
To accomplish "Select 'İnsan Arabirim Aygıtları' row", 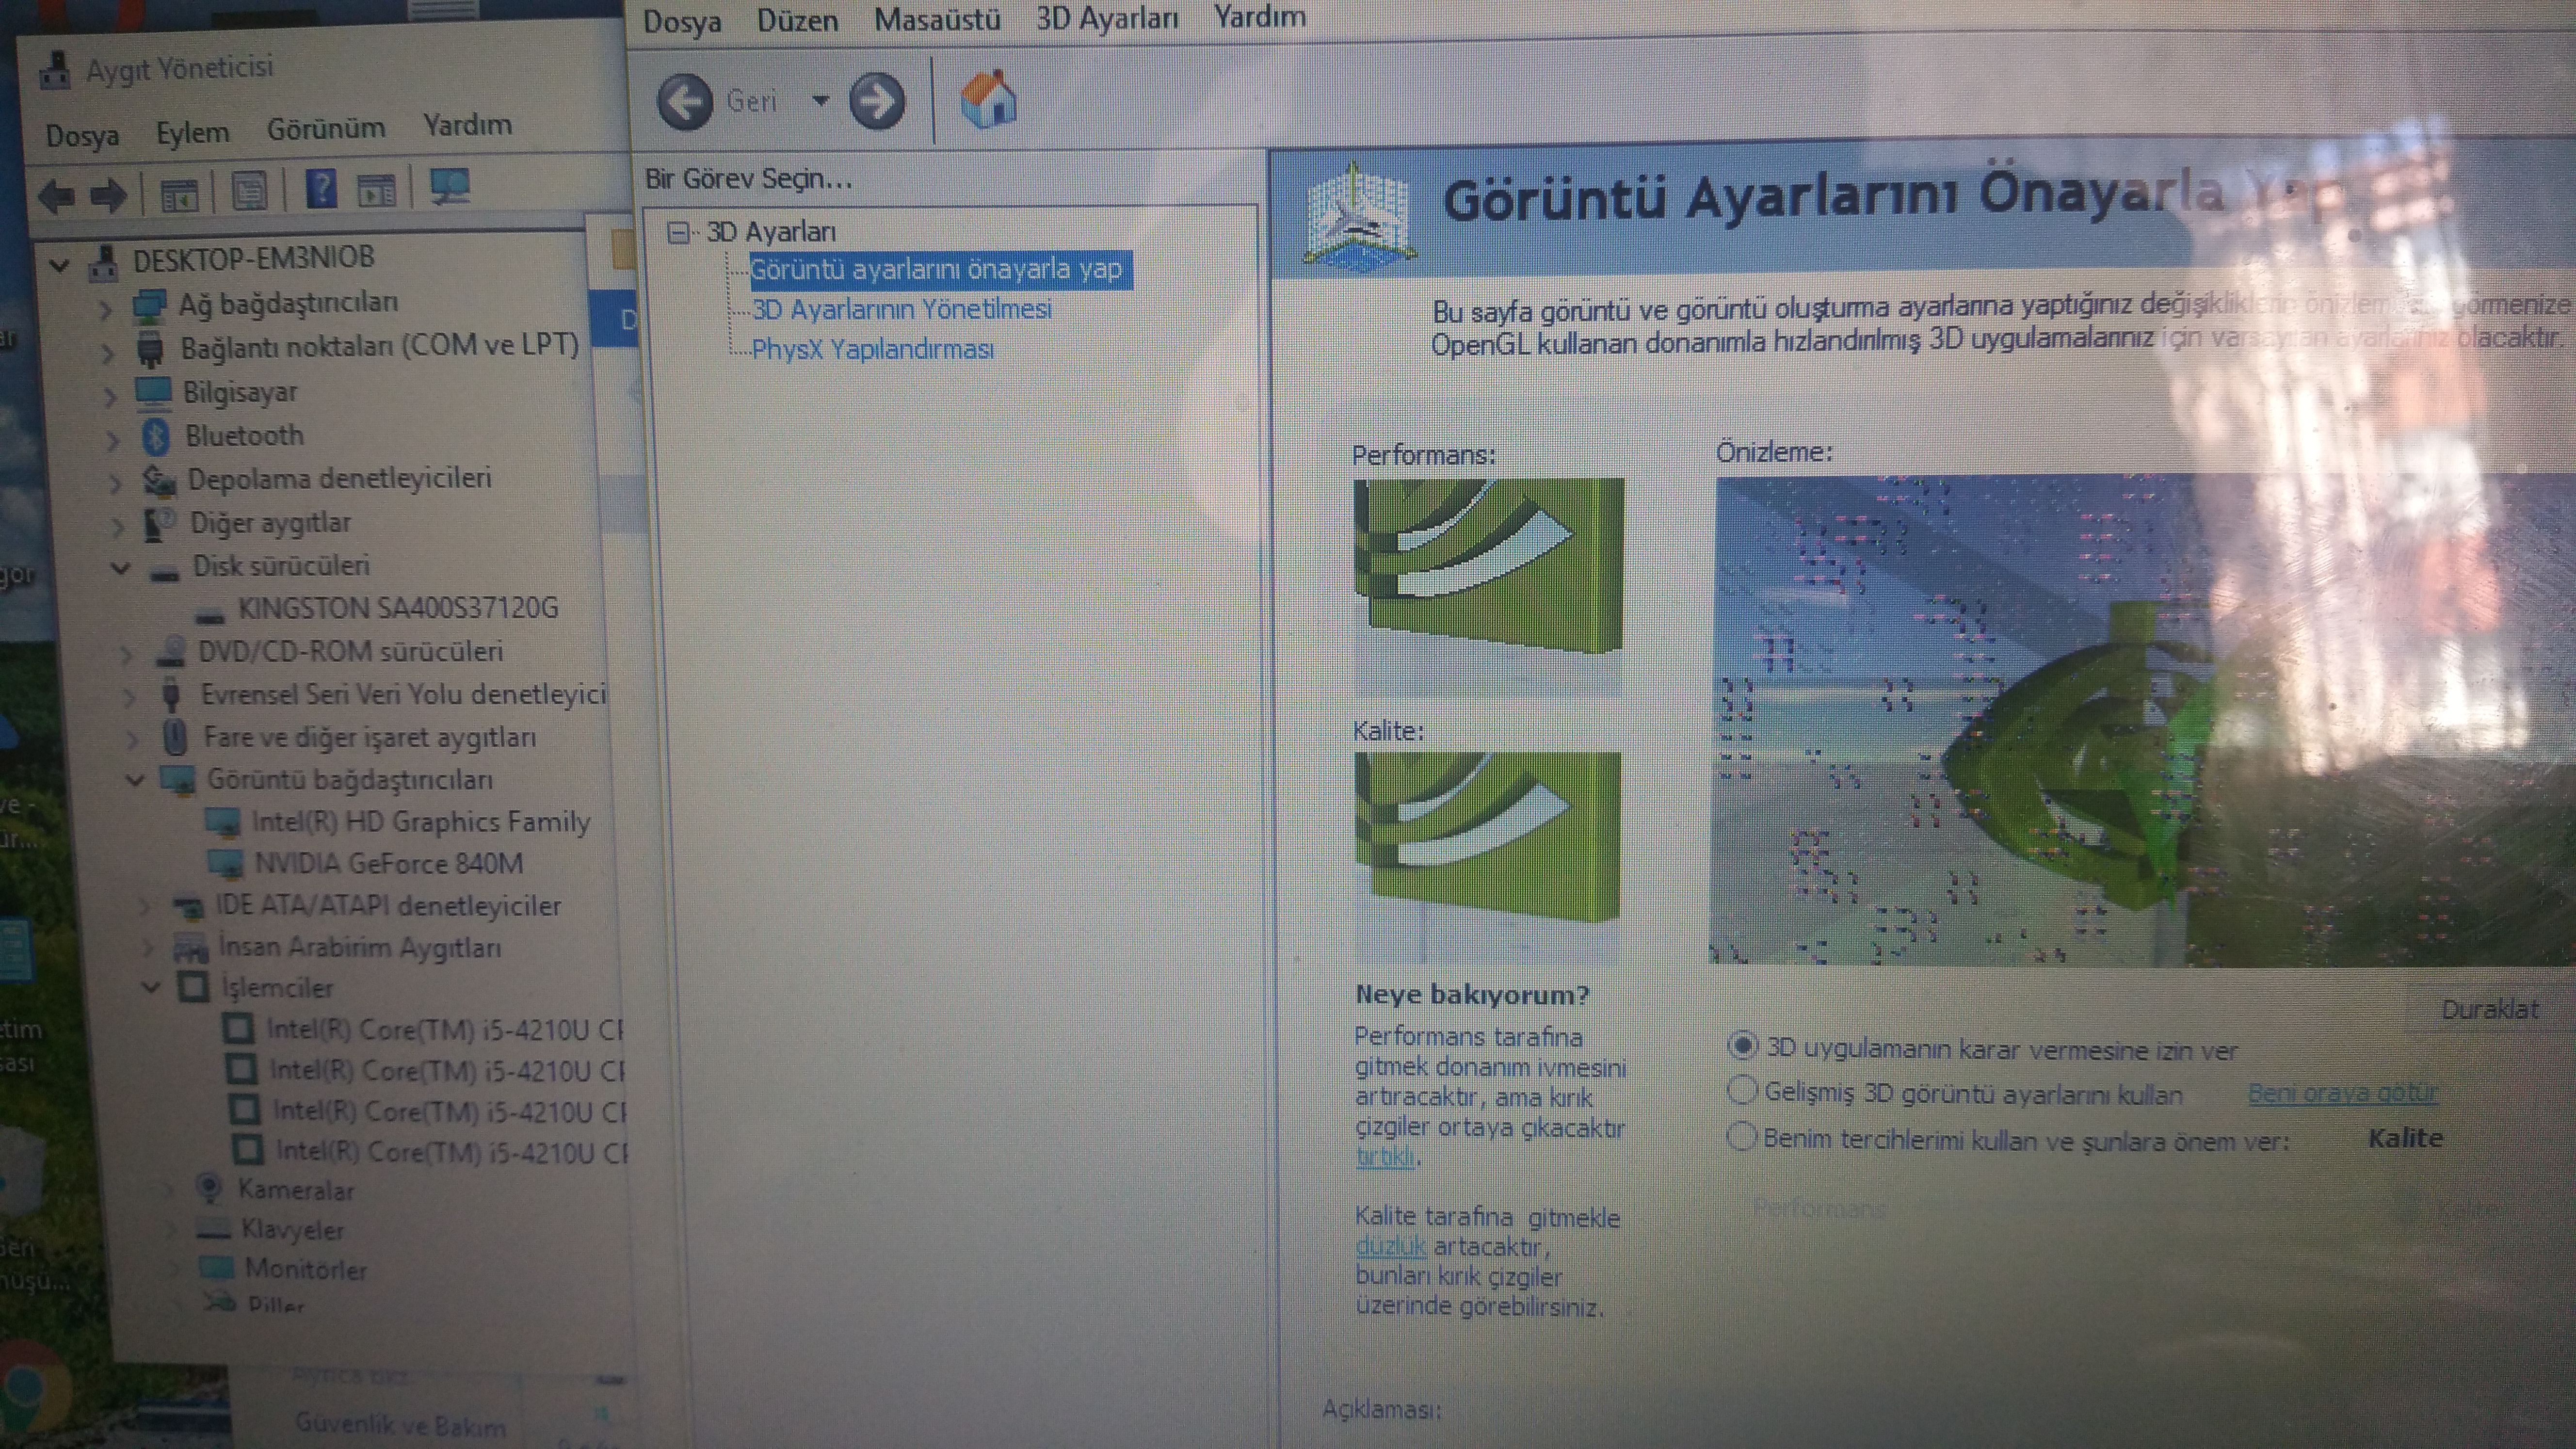I will 360,947.
